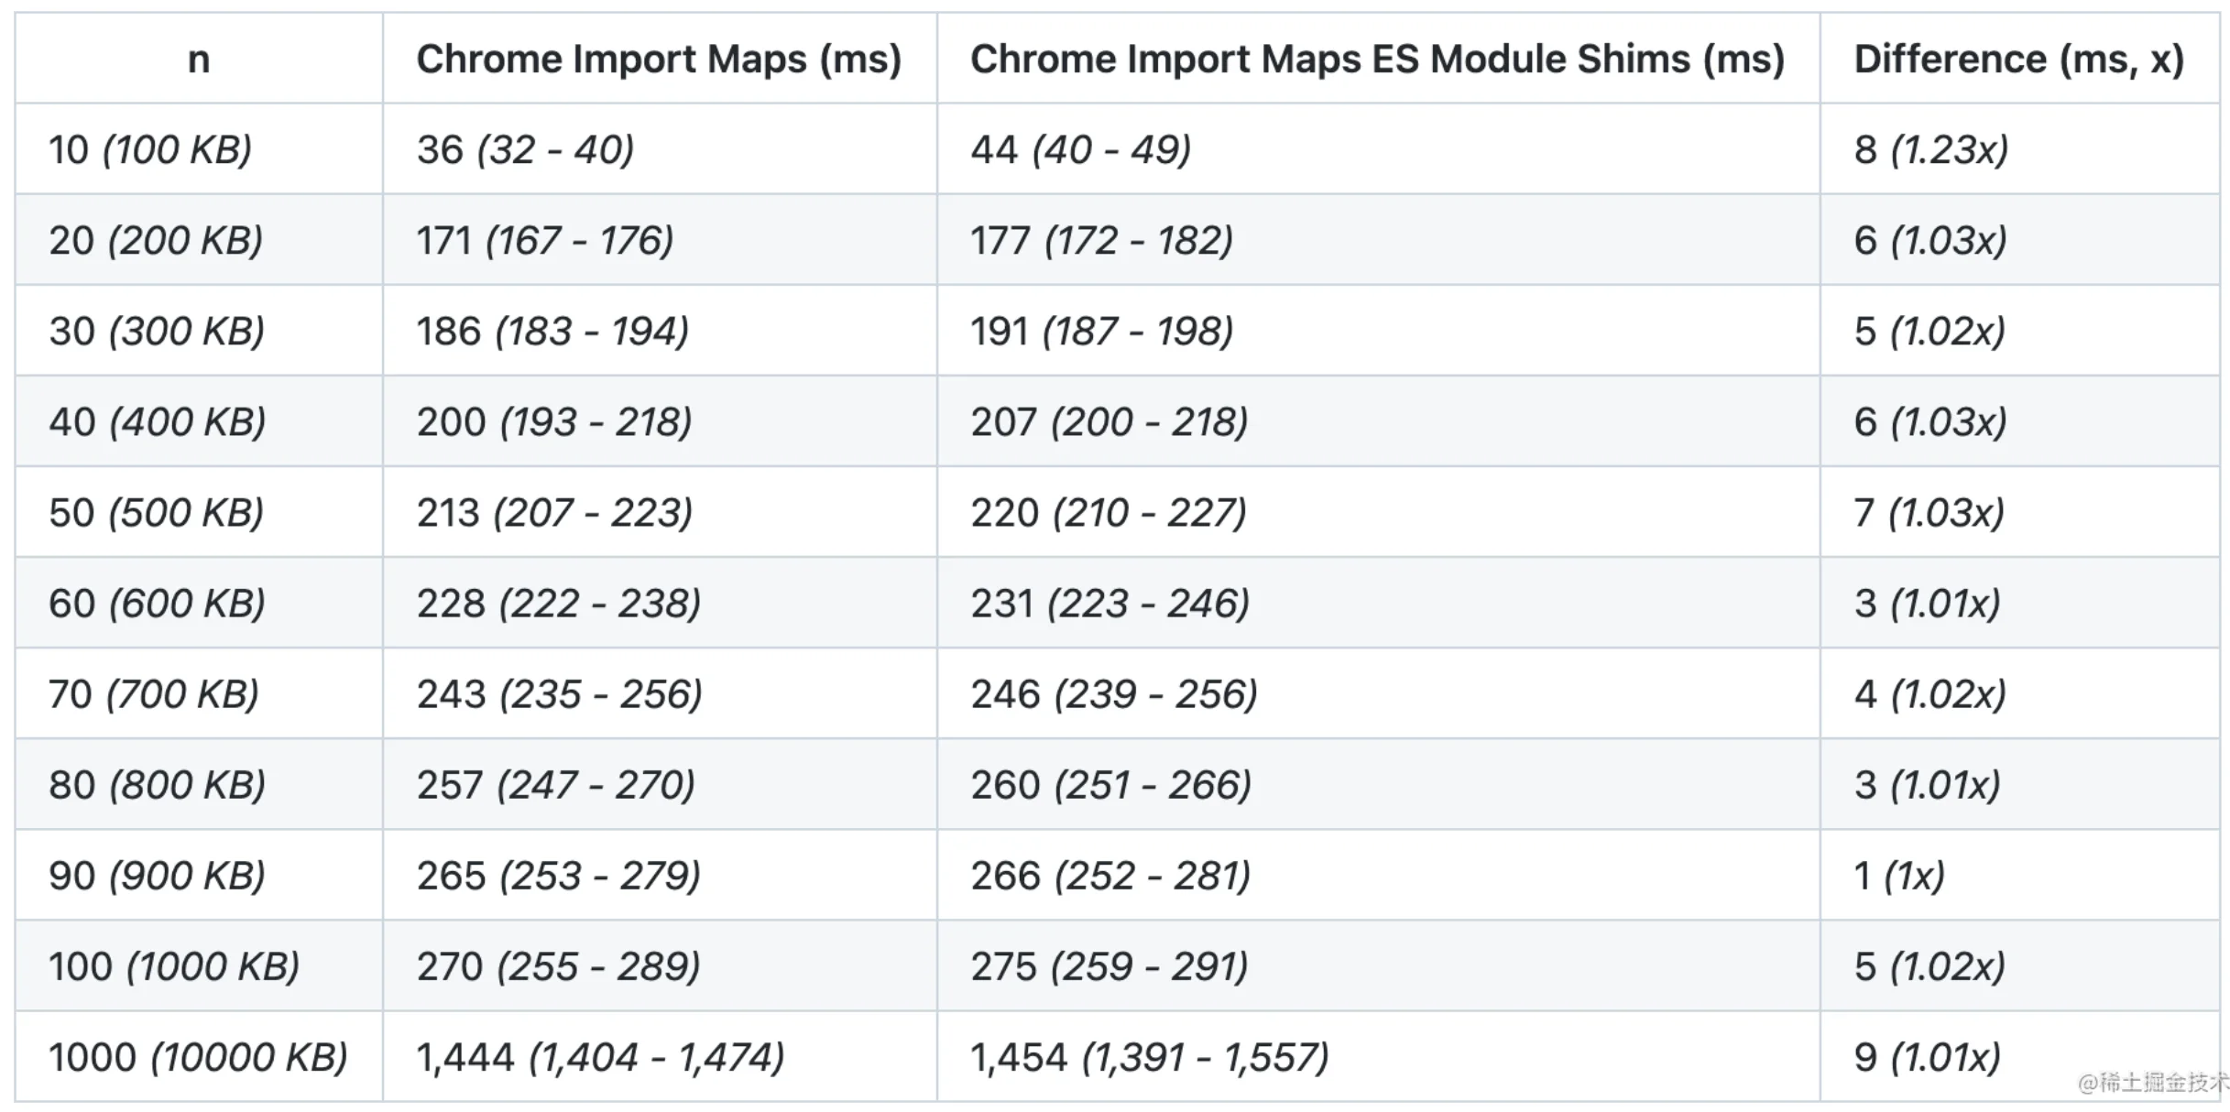
Task: Select the cell '1,444 (1,404 - 1,474)'
Action: coord(660,1055)
